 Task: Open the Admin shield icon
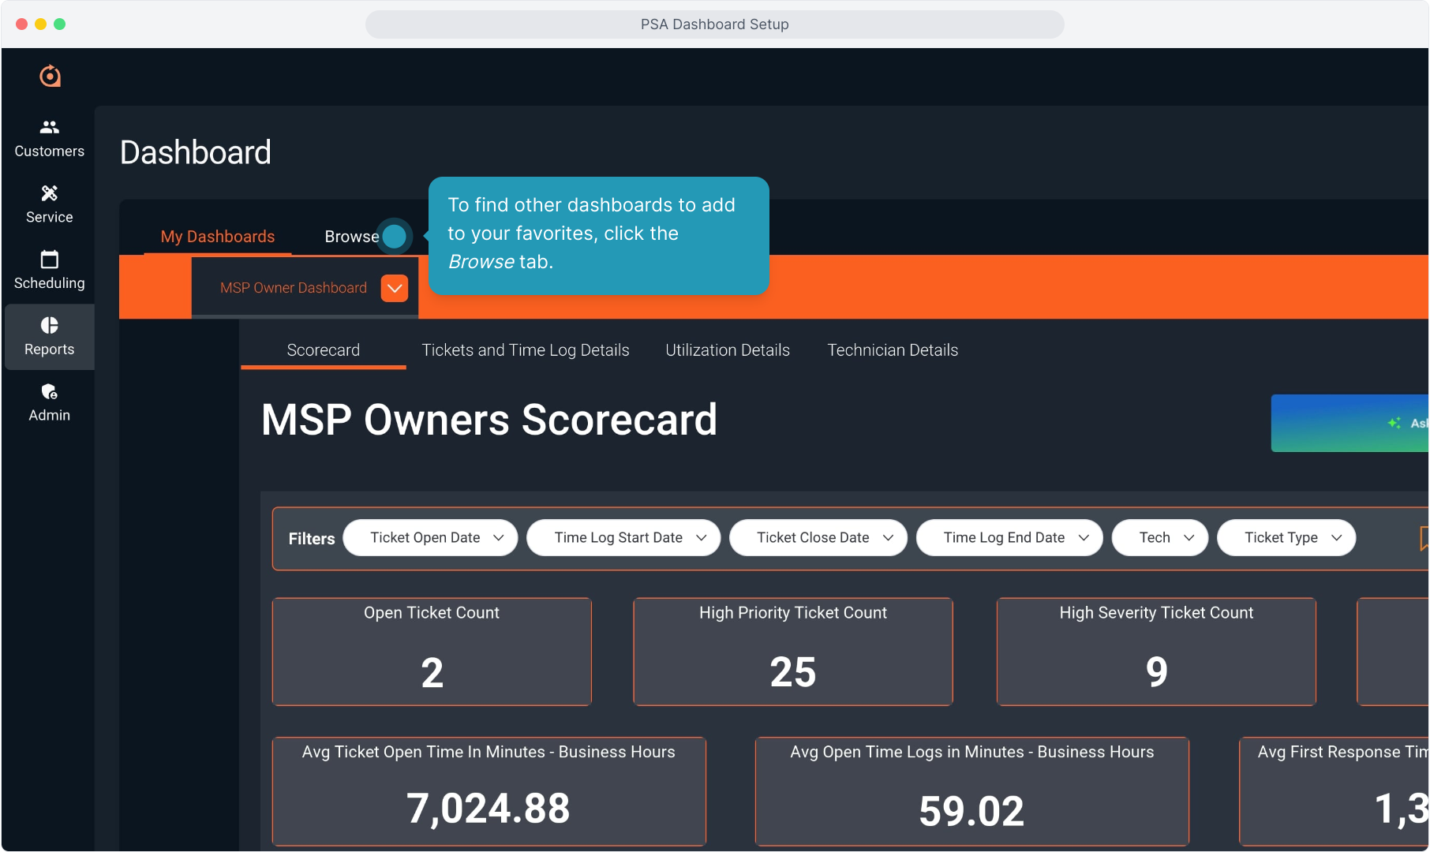(x=50, y=392)
